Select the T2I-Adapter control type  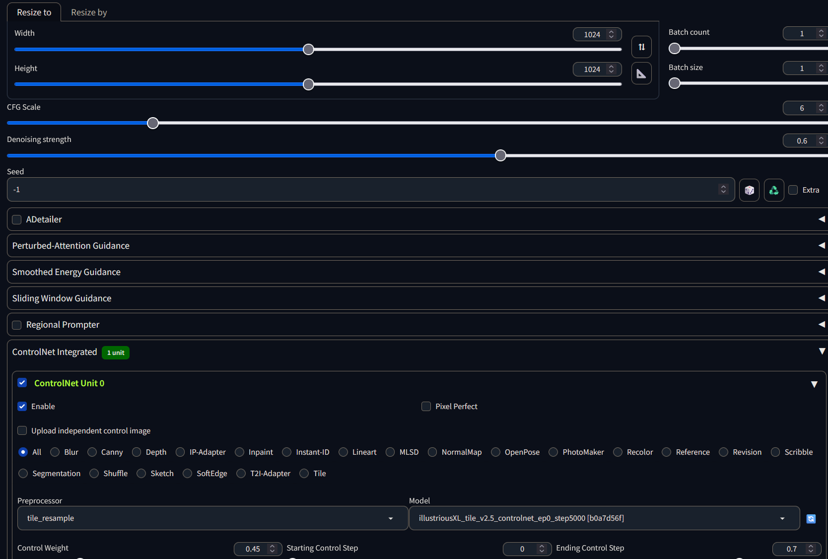[241, 474]
